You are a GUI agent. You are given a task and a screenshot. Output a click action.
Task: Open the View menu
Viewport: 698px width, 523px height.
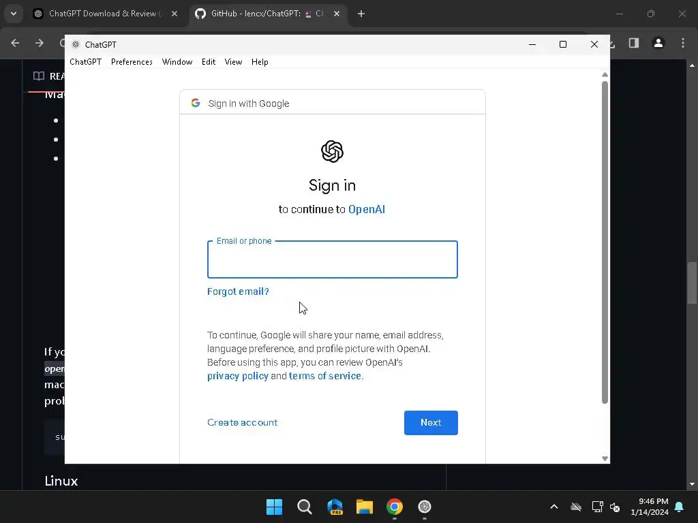233,62
